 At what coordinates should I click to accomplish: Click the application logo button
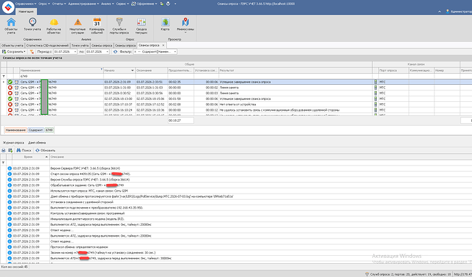click(8, 8)
